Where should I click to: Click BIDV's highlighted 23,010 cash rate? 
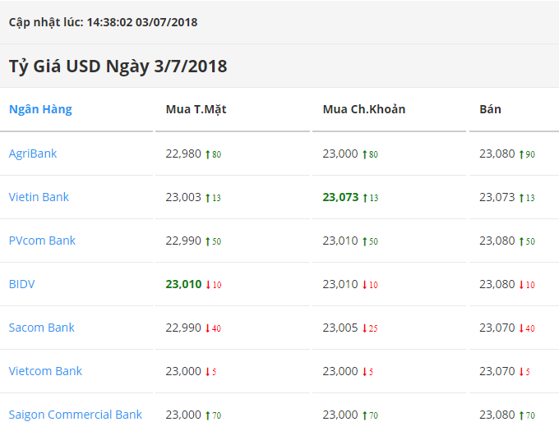pos(183,284)
